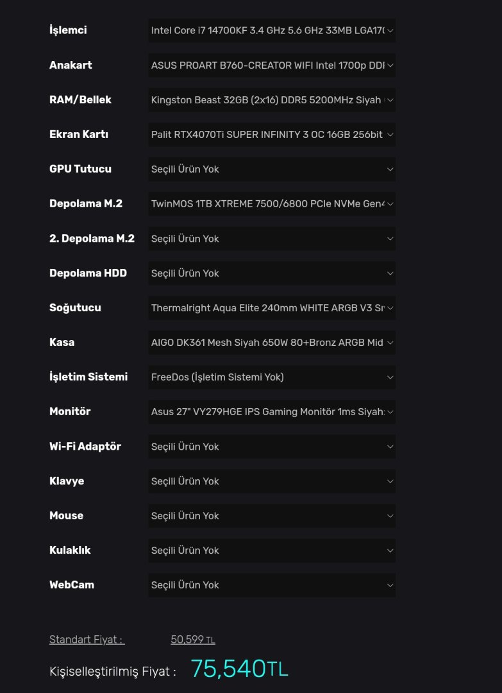Viewport: 502px width, 693px height.
Task: Open the Depolama M.2 TwinMOS dropdown
Action: coord(271,203)
